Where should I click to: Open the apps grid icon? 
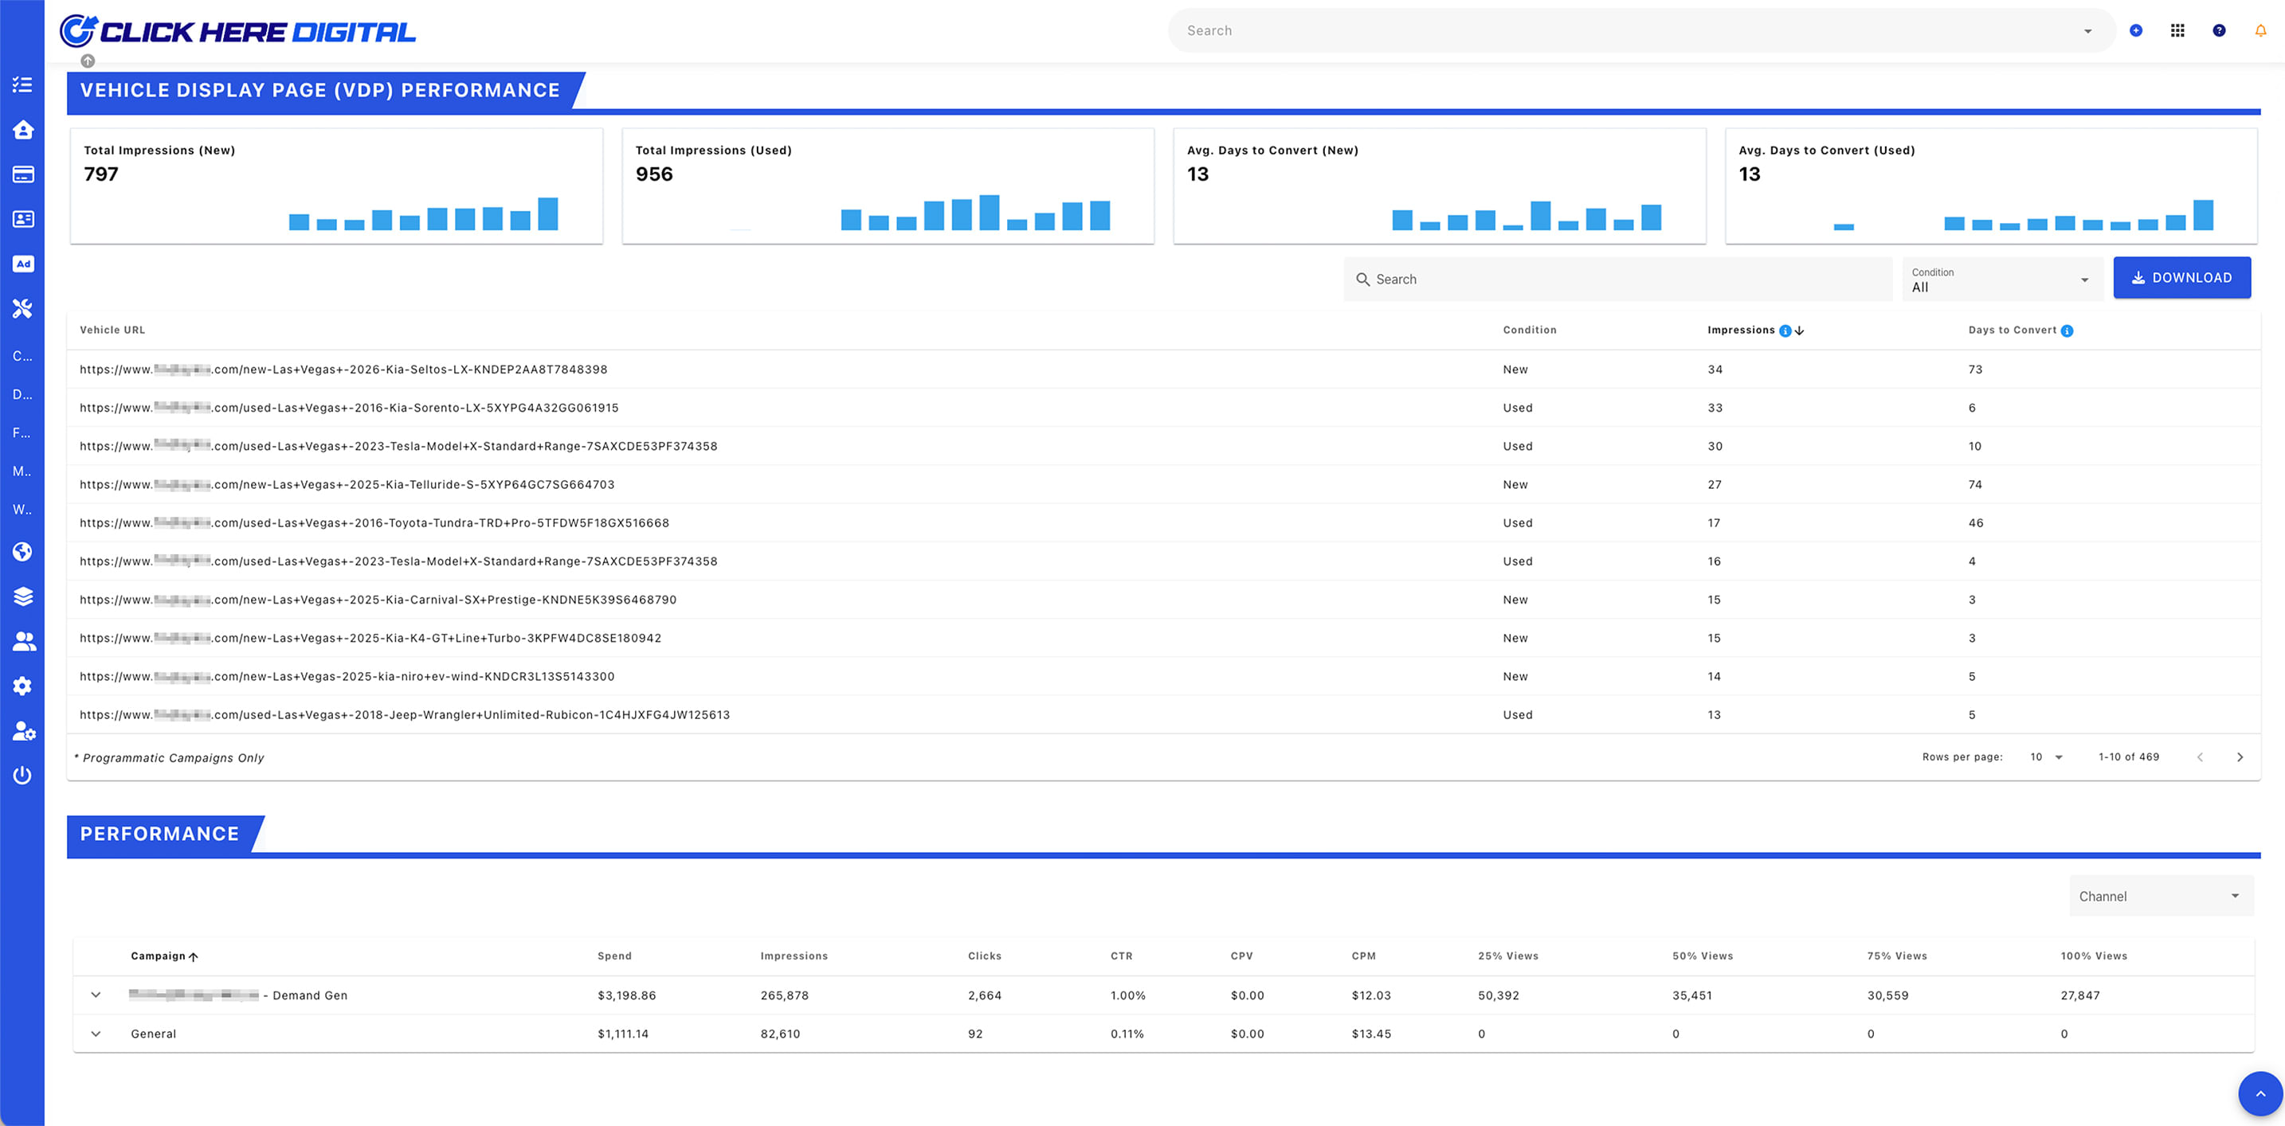2177,30
